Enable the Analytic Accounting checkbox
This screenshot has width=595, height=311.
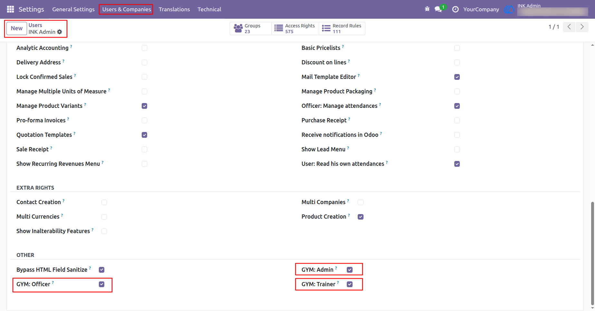(x=144, y=48)
